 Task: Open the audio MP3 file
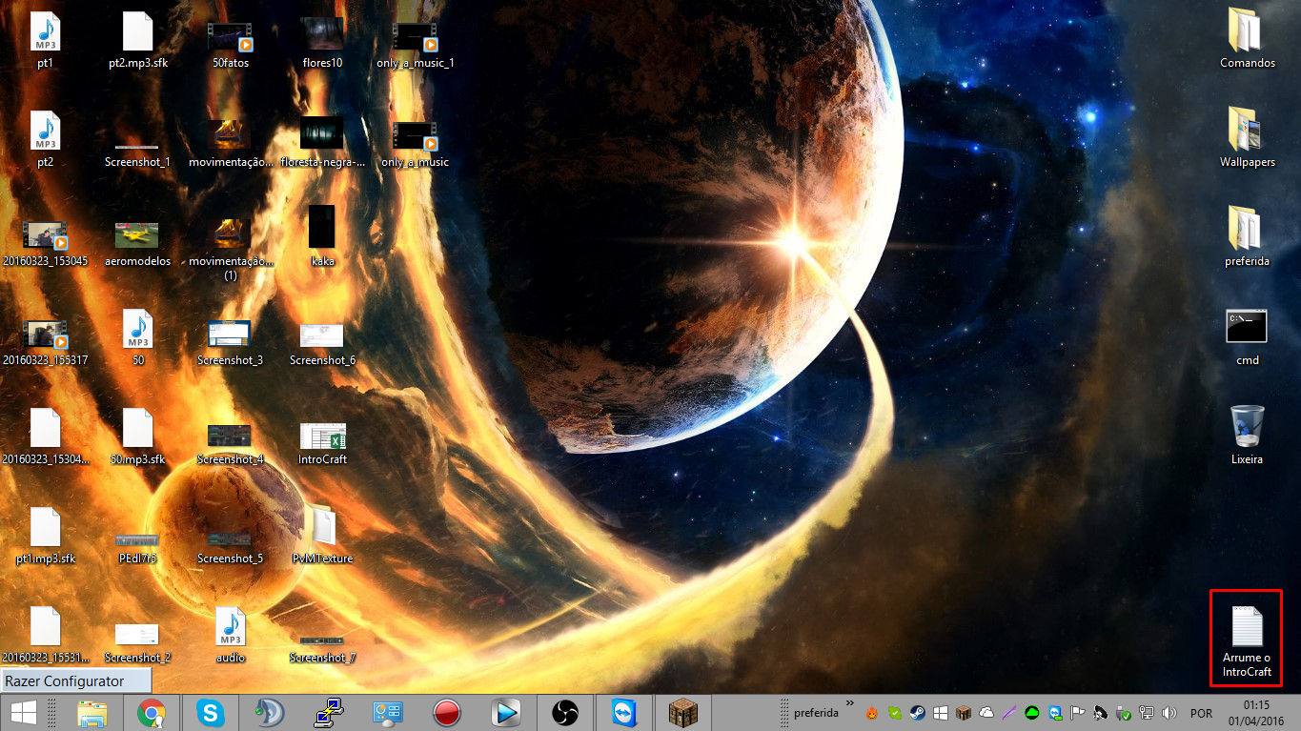[x=230, y=636]
